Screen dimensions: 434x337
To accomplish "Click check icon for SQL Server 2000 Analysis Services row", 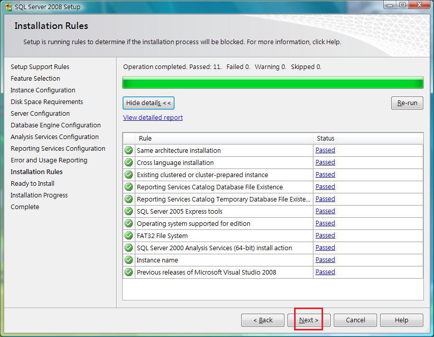I will click(x=129, y=248).
